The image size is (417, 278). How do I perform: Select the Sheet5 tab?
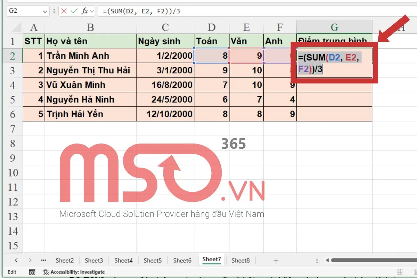pyautogui.click(x=153, y=260)
